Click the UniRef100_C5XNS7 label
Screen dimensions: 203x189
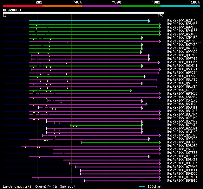182,97
